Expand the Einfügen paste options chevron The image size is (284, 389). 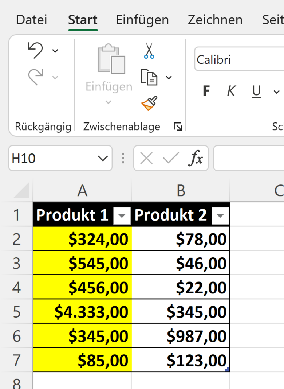pos(108,102)
